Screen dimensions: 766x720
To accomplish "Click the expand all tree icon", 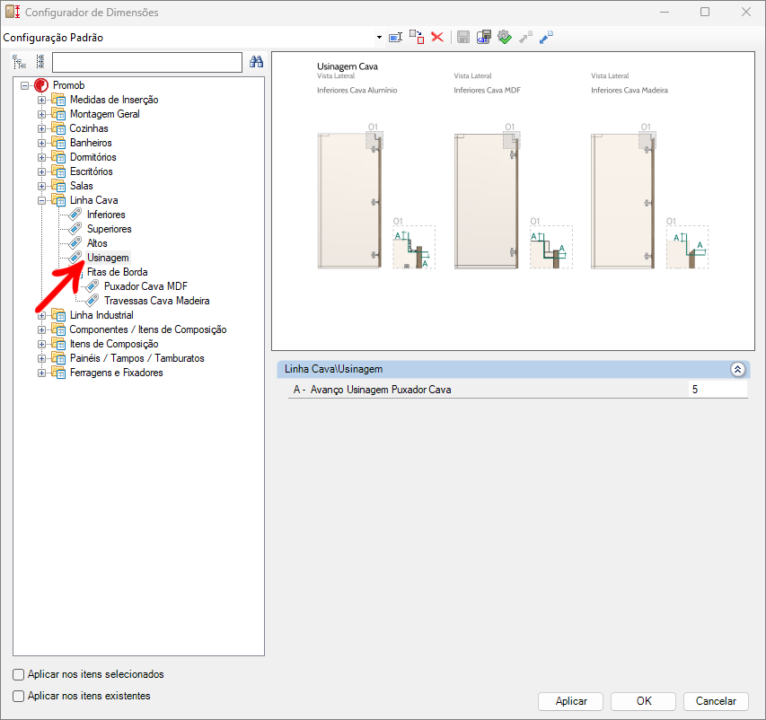I will click(x=19, y=62).
